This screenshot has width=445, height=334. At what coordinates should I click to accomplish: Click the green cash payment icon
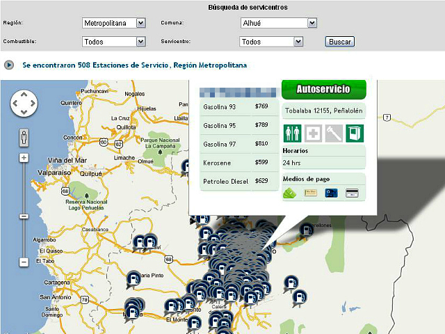tap(290, 193)
